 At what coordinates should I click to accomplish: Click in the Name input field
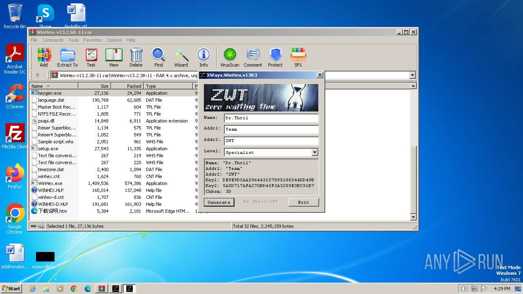pos(271,118)
